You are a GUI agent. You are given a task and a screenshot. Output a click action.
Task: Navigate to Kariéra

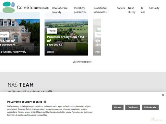point(121,8)
